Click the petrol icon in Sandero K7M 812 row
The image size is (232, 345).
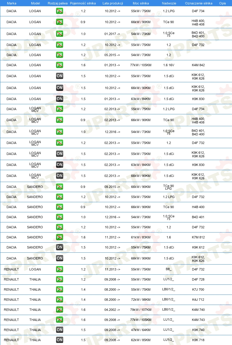point(59,238)
